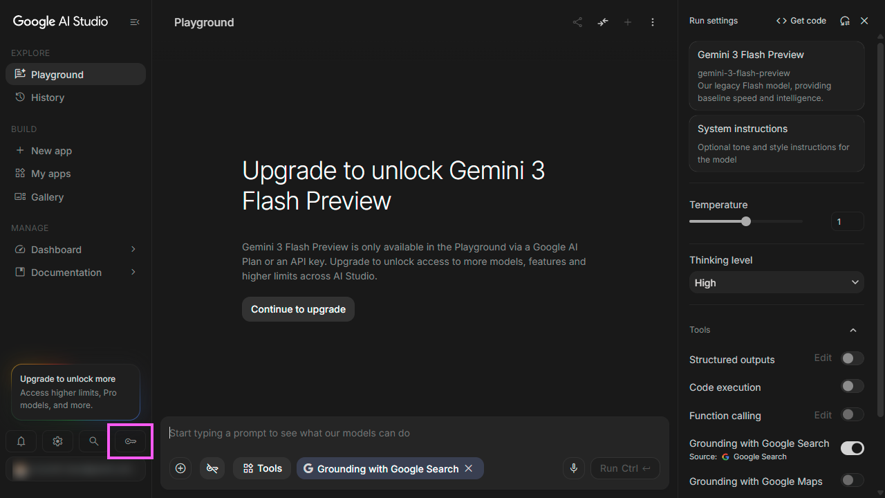885x498 pixels.
Task: Turn on Structured outputs toggle
Action: (x=853, y=358)
